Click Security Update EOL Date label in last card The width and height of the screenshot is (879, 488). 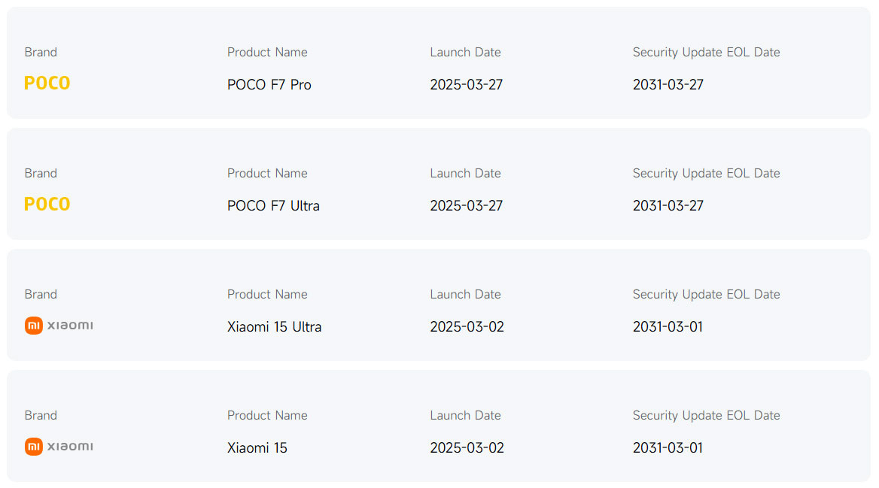(x=706, y=415)
